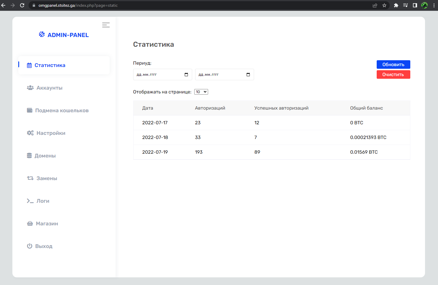Click the Подмена кошельков wallet icon

click(29, 110)
